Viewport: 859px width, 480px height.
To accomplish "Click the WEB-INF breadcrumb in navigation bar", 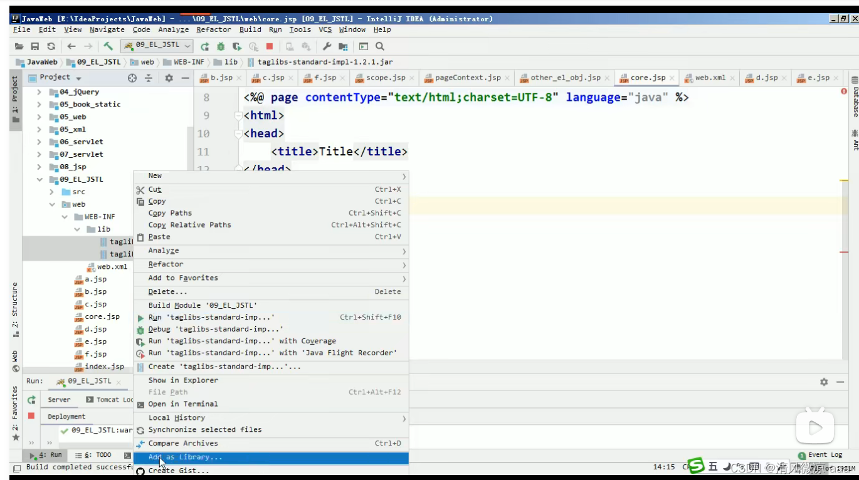I will point(183,63).
